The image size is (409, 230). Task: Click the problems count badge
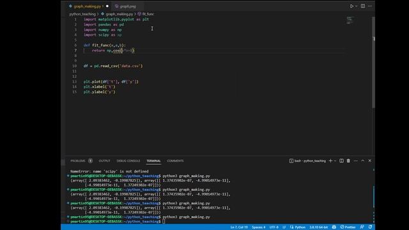point(90,161)
